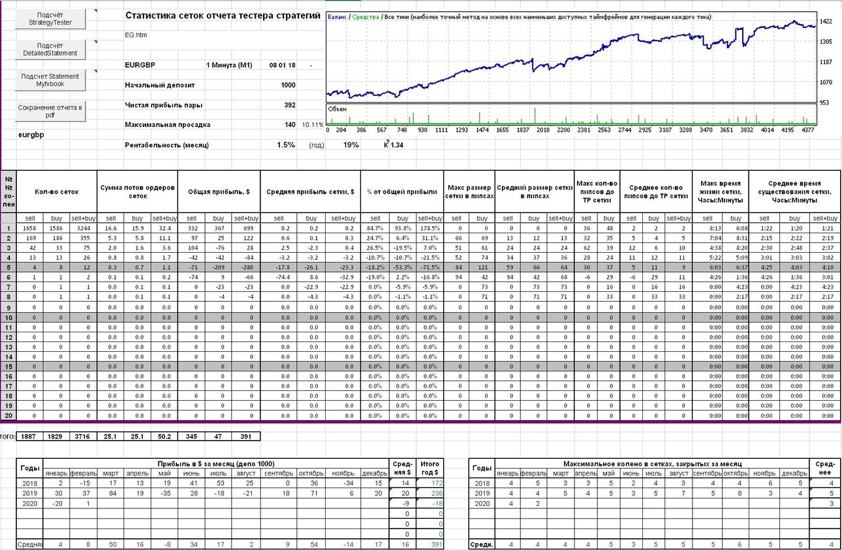This screenshot has height=550, width=842.
Task: Click the Сумма лотов ордеров сеток header
Action: pyautogui.click(x=137, y=192)
